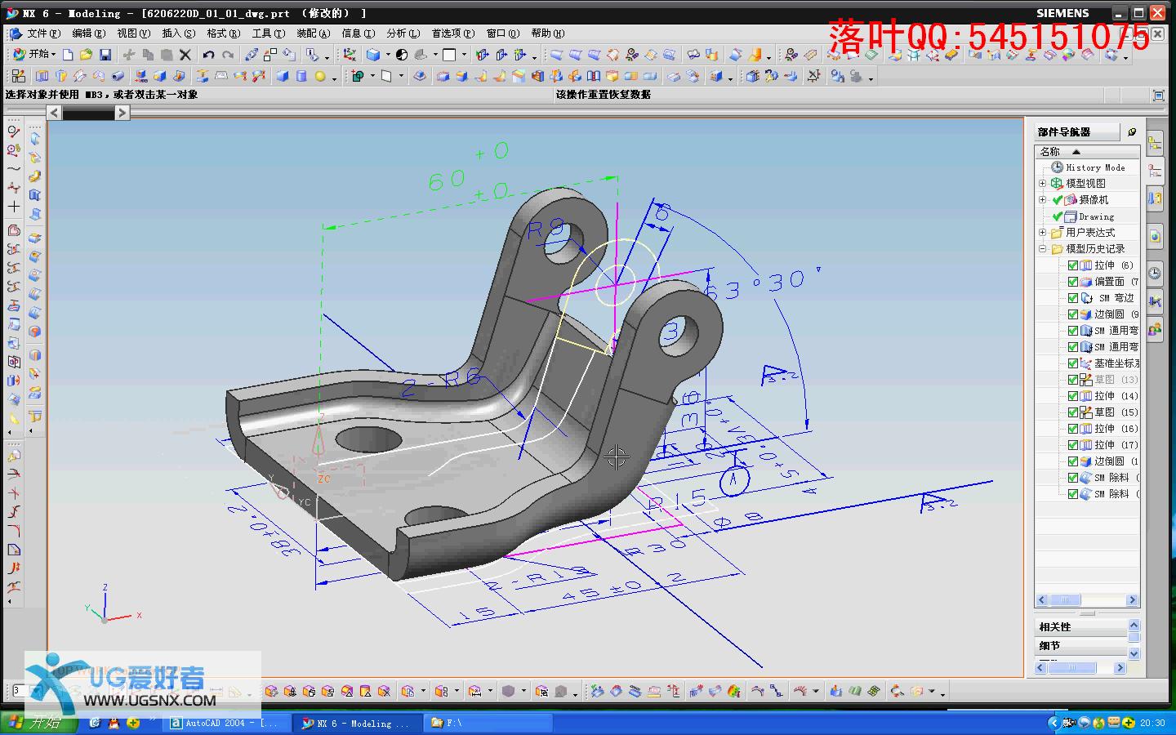Open the Internet Explorer tab on right sidebar
The width and height of the screenshot is (1176, 735).
pos(1155,237)
